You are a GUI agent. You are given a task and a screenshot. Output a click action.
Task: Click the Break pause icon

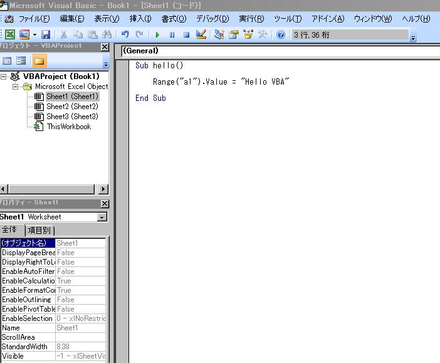pyautogui.click(x=172, y=35)
